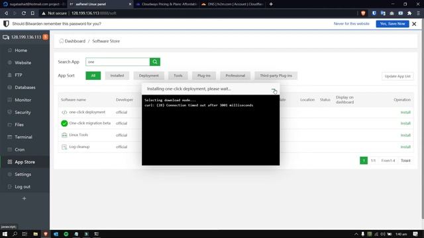Open the Cron jobs page

coord(19,149)
